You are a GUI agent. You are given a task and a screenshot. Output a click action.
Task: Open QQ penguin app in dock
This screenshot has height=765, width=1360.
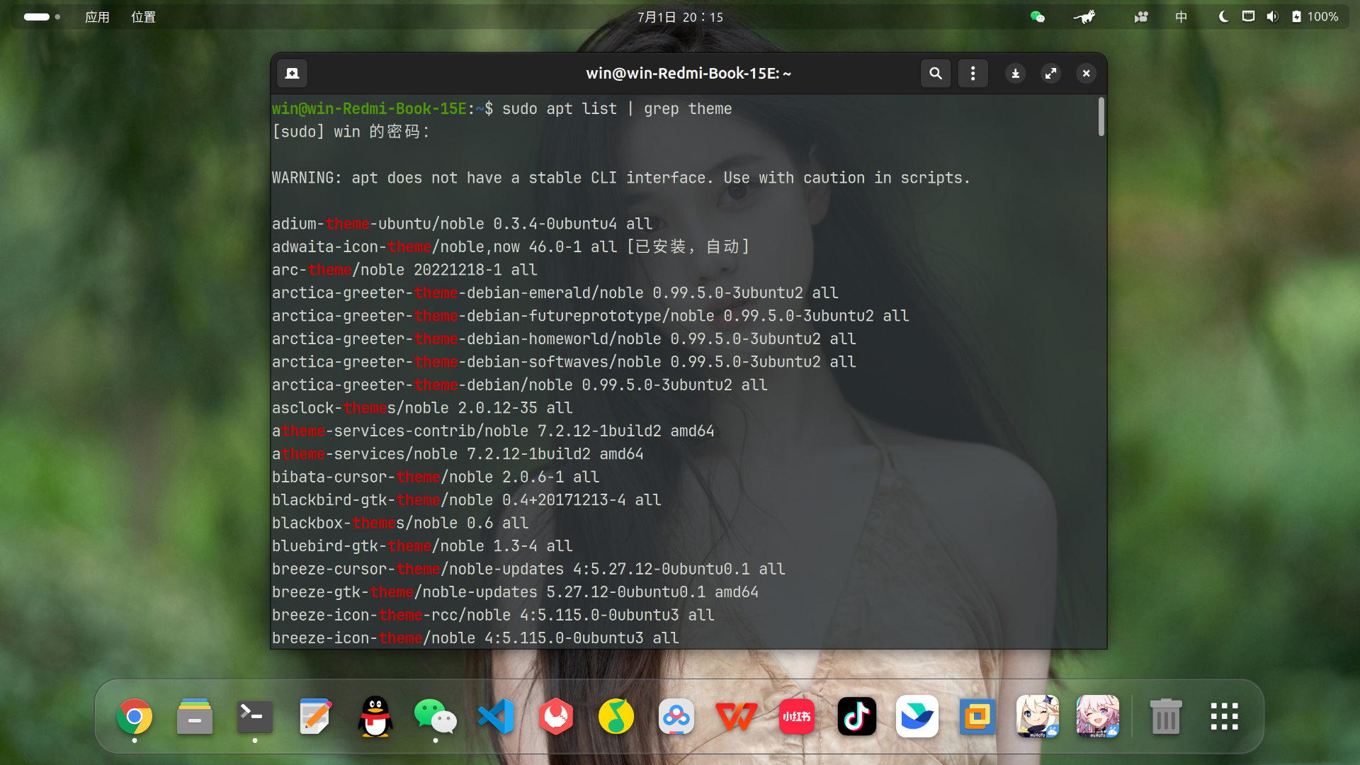[x=375, y=717]
